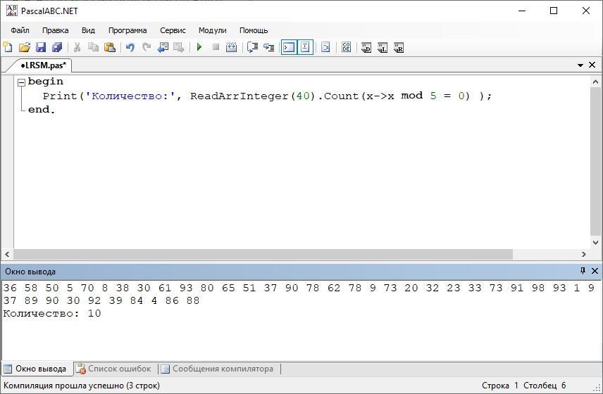Screen dimensions: 603x394
Task: Step over in debugger
Action: pos(252,47)
